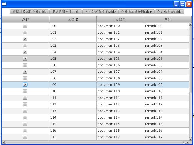Image resolution: width=194 pixels, height=145 pixels.
Task: Check the checkbox for row 116
Action: tap(25, 131)
